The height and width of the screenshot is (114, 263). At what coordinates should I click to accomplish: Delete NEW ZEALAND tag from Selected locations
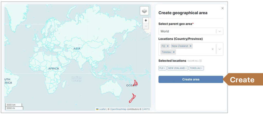[186, 68]
